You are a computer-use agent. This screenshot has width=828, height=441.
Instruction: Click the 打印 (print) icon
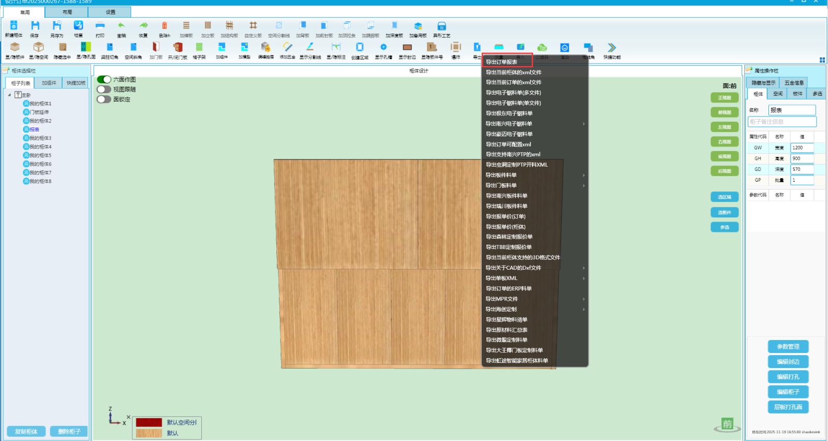[x=100, y=26]
